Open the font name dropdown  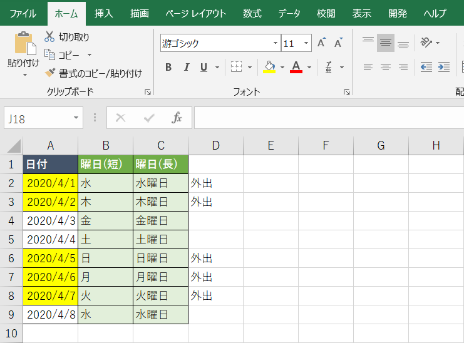[276, 43]
